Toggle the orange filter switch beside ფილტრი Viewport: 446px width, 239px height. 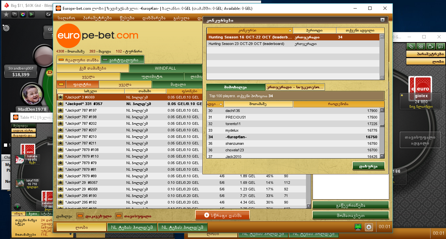[x=61, y=84]
